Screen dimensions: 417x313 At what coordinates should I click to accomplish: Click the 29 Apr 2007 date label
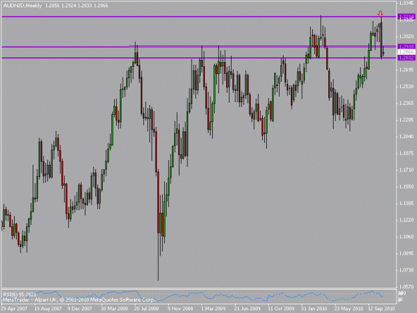pos(14,309)
